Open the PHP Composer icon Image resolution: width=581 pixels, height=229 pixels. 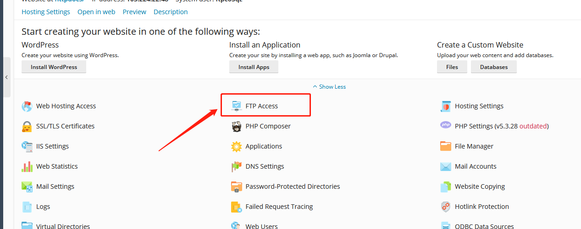pos(237,126)
